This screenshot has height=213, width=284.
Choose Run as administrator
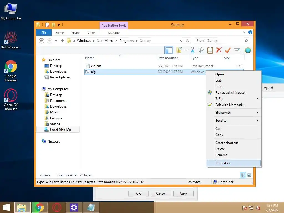point(234,93)
